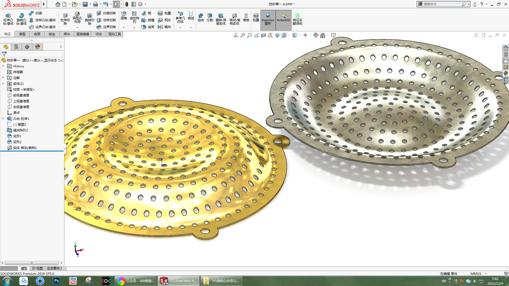The image size is (509, 286).
Task: Switch to the 草图 (Sketch) tab
Action: tap(22, 34)
